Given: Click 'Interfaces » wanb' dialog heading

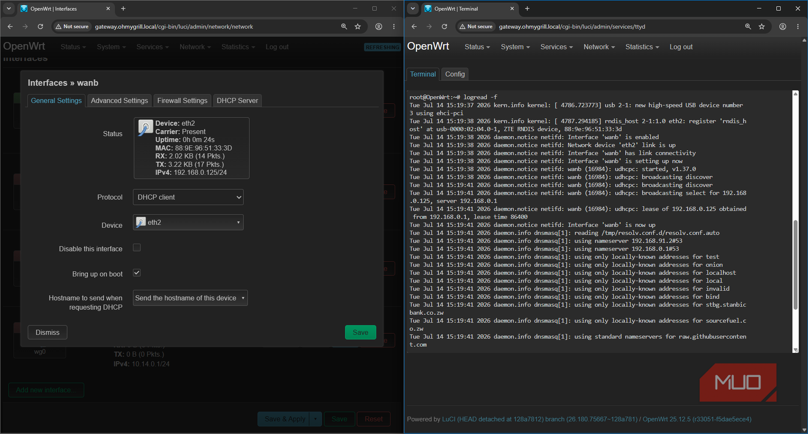Looking at the screenshot, I should pyautogui.click(x=63, y=83).
